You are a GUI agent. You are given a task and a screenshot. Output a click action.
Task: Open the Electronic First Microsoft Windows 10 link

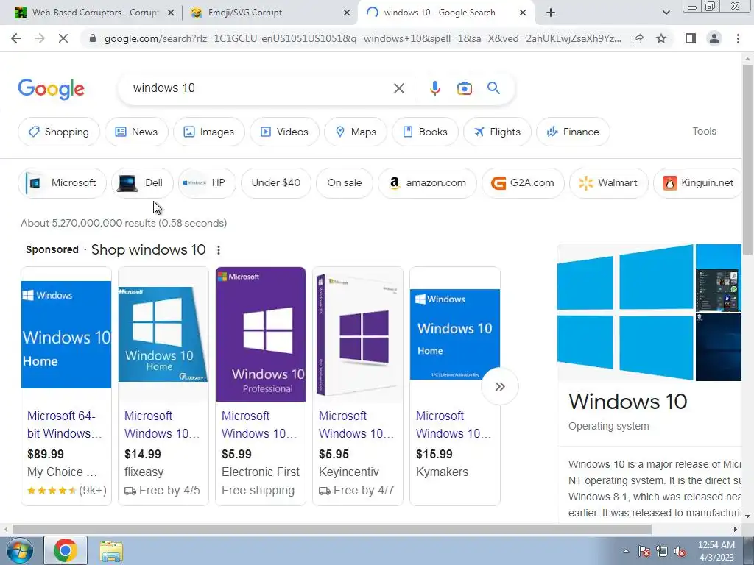pos(259,424)
